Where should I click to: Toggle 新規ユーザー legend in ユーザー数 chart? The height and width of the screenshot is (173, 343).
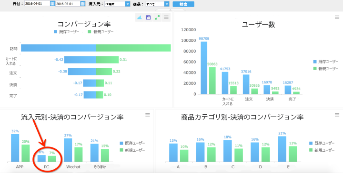[326, 69]
